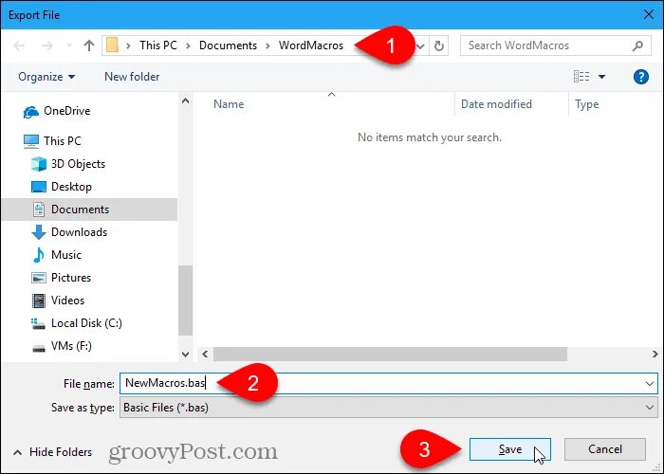Refresh the WordMacros folder view
The width and height of the screenshot is (664, 474).
coord(439,46)
